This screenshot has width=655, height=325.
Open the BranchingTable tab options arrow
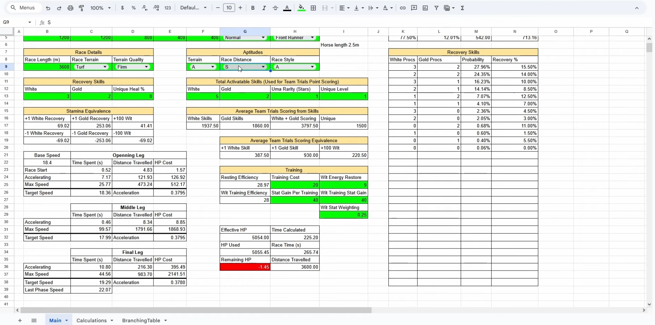tap(165, 320)
